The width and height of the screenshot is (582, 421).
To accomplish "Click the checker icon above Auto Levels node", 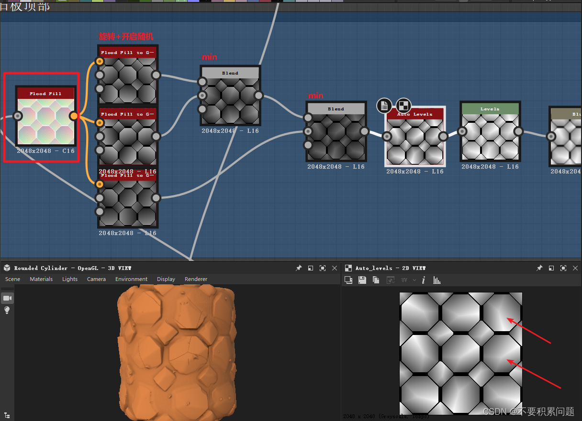I will [x=404, y=105].
